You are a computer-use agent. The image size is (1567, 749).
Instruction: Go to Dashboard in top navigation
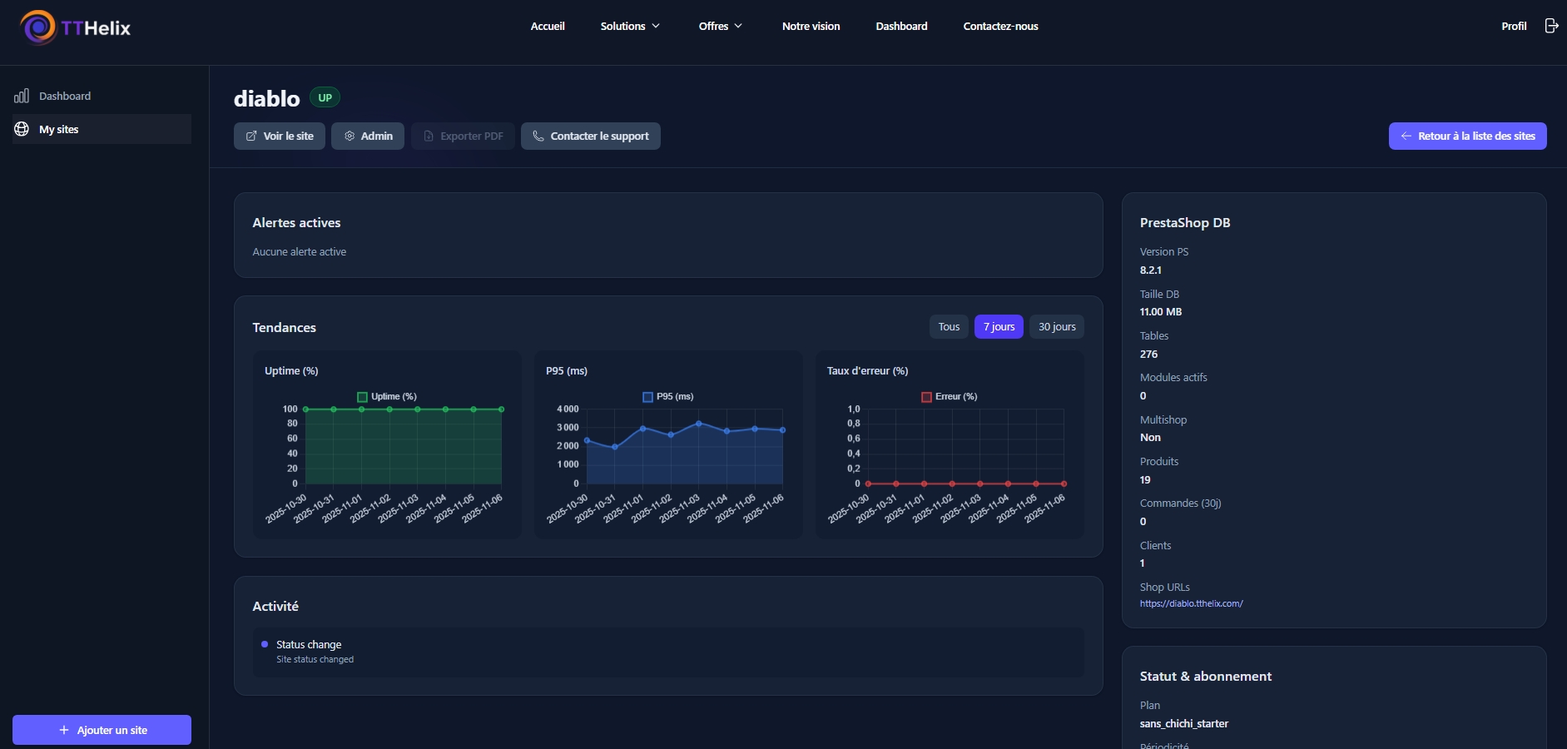pos(901,26)
